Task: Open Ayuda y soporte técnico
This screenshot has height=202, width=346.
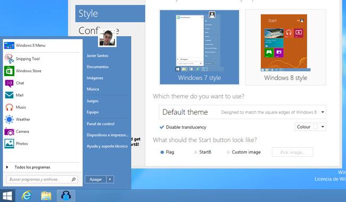Action: click(107, 146)
